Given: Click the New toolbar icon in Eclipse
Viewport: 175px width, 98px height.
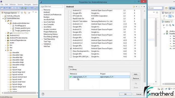Looking at the screenshot, I should point(2,8).
